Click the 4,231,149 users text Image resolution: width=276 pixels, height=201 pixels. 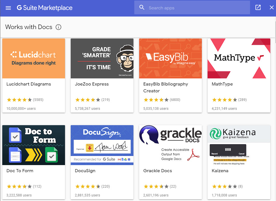tap(224, 109)
